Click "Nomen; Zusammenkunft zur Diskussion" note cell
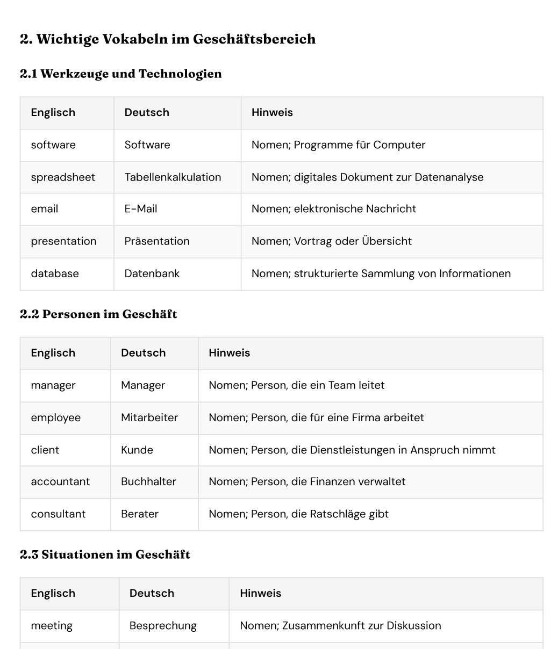Viewport: 558px width, 649px height. [x=340, y=626]
